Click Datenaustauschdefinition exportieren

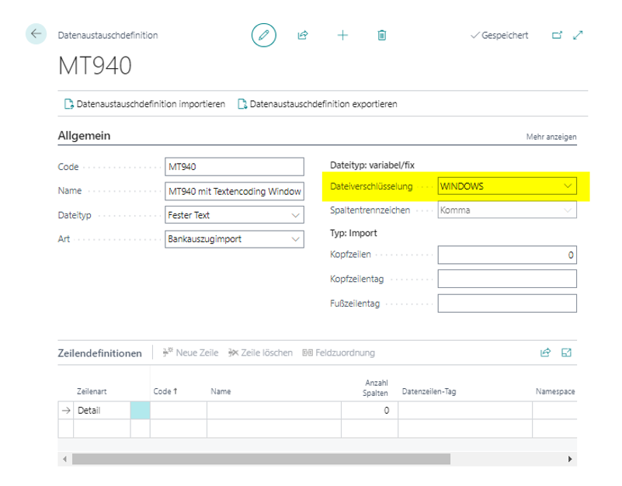(317, 103)
